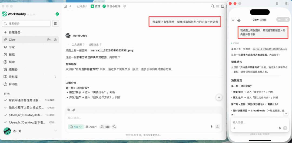Click the WorkBuddy avatar above the reply
Viewport: 292px width, 143px height.
(x=68, y=36)
